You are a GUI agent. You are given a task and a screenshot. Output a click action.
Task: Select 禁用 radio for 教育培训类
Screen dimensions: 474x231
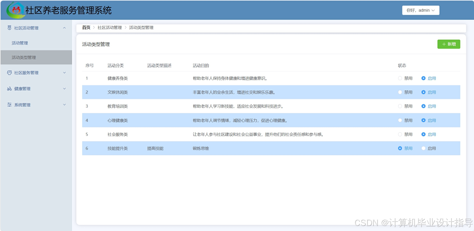[400, 106]
